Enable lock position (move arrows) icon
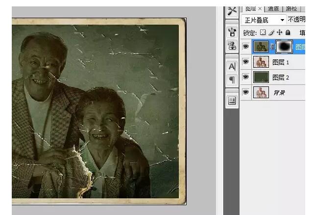 tap(280, 32)
